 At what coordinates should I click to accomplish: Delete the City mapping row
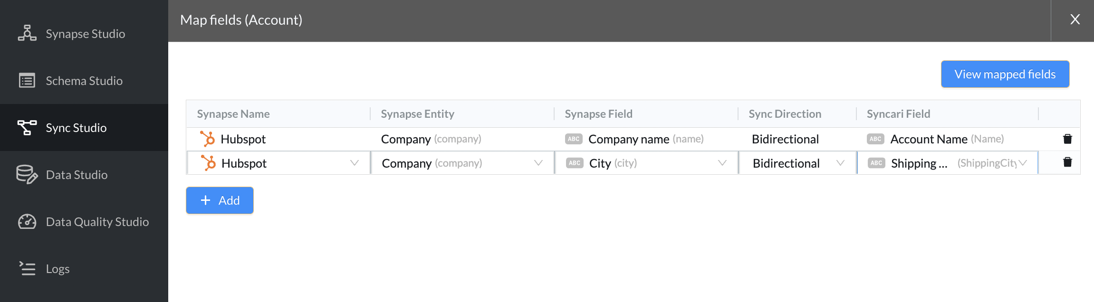pos(1067,162)
